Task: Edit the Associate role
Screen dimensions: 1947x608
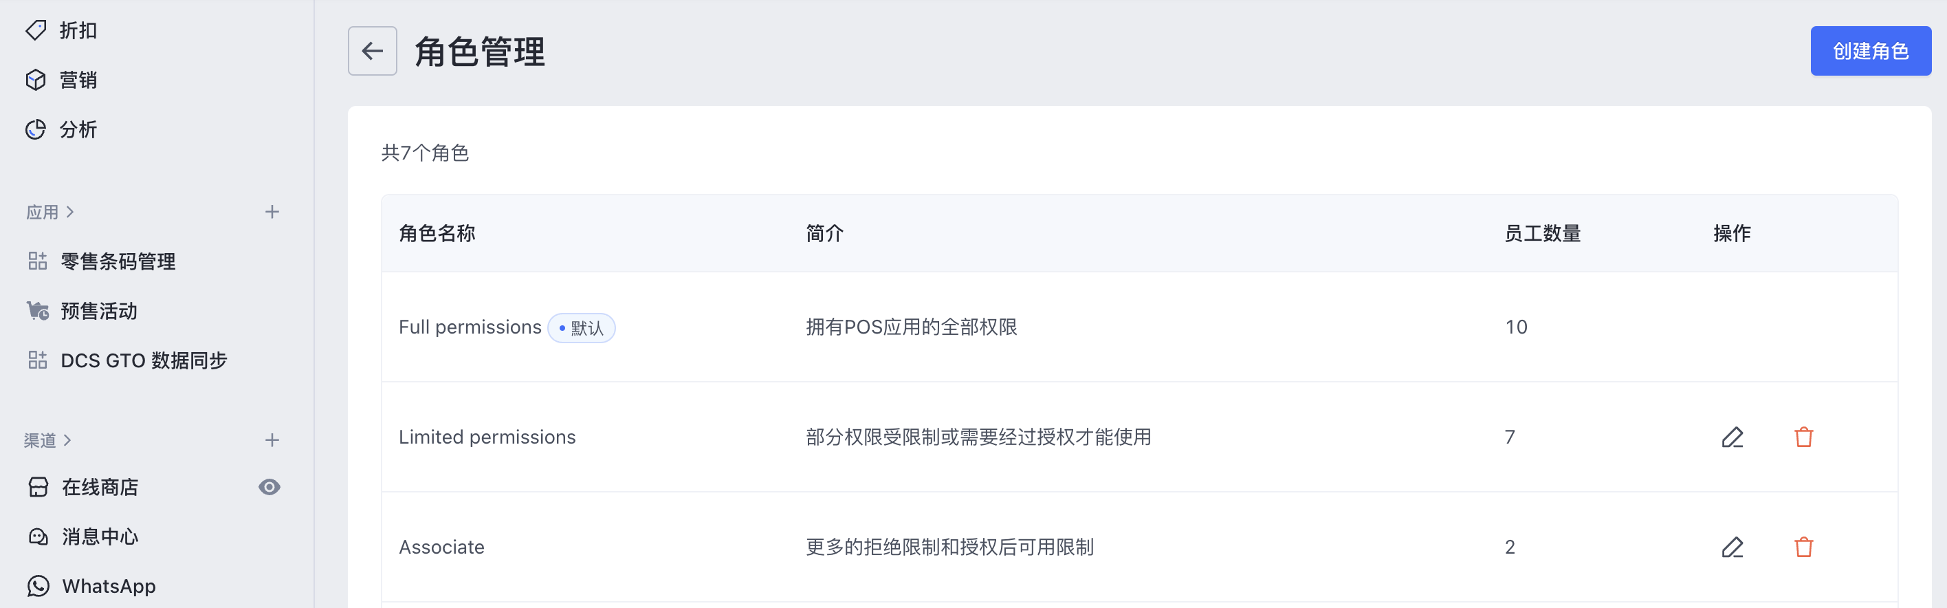Action: click(1732, 547)
